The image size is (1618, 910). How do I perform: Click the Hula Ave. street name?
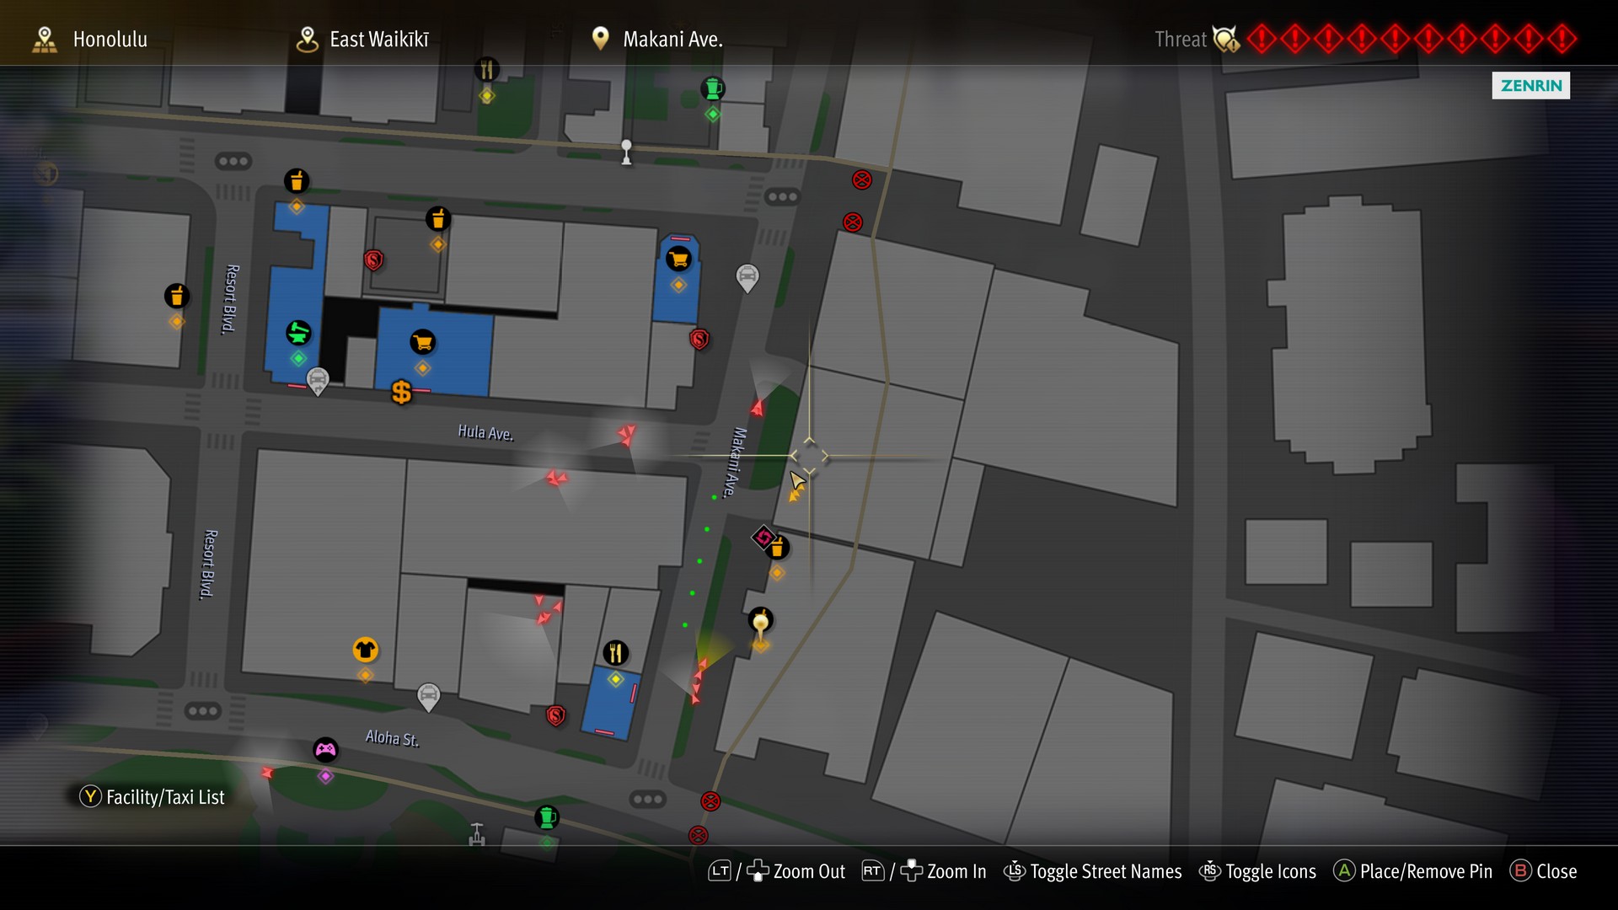pyautogui.click(x=485, y=432)
